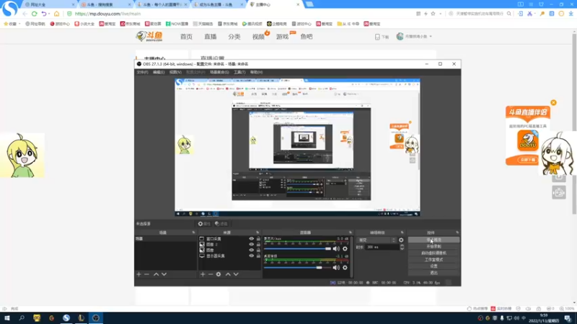
Task: Click the 麦克风/Aux volume slider
Action: pyautogui.click(x=297, y=248)
